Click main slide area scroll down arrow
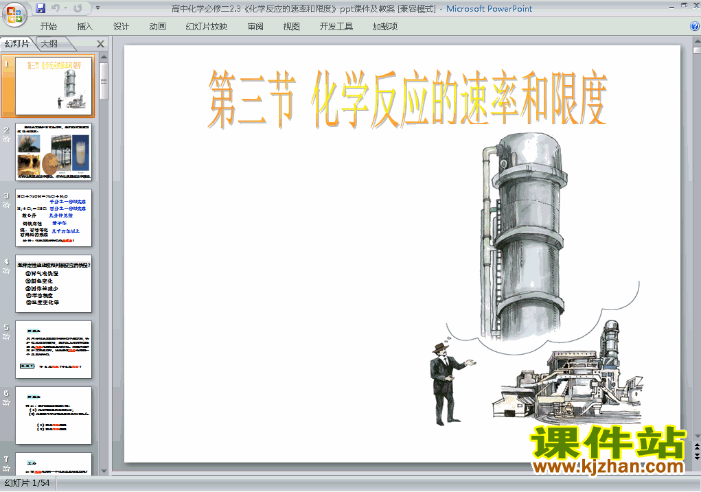 (x=697, y=436)
